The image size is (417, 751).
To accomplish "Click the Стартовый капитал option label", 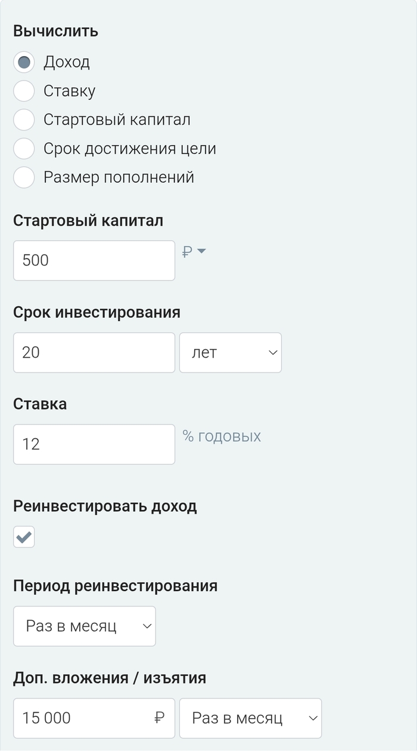I will (117, 119).
